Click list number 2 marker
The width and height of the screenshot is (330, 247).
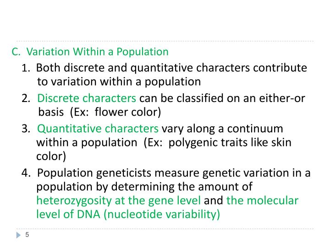[26, 98]
